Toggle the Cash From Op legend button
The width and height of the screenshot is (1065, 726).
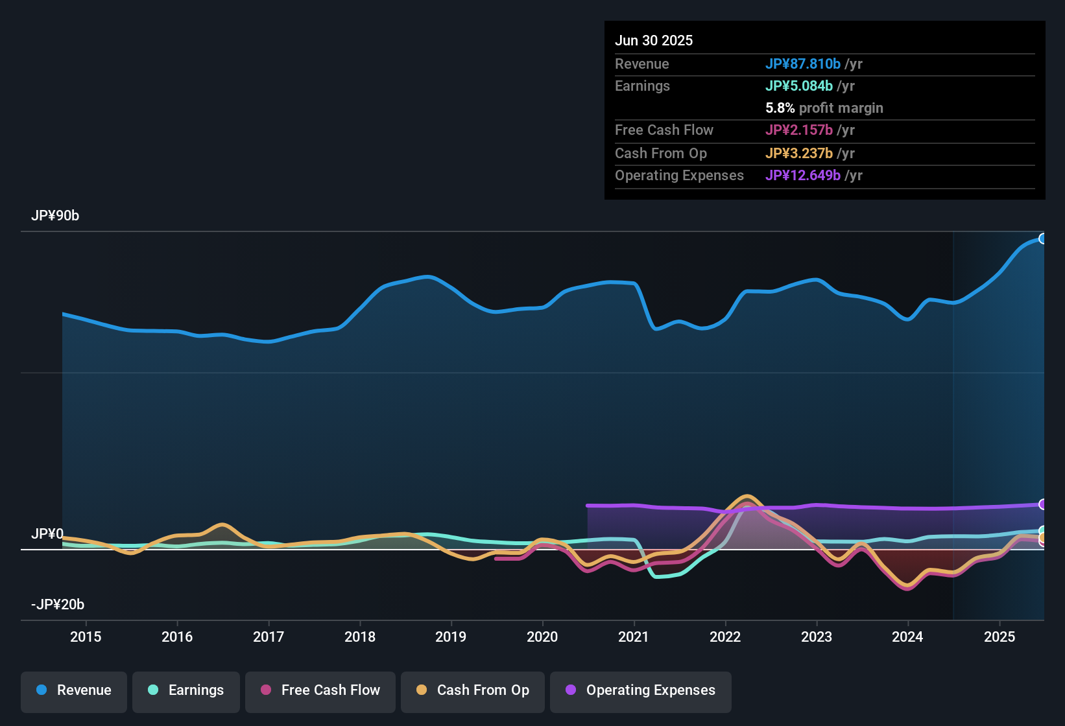(x=473, y=690)
